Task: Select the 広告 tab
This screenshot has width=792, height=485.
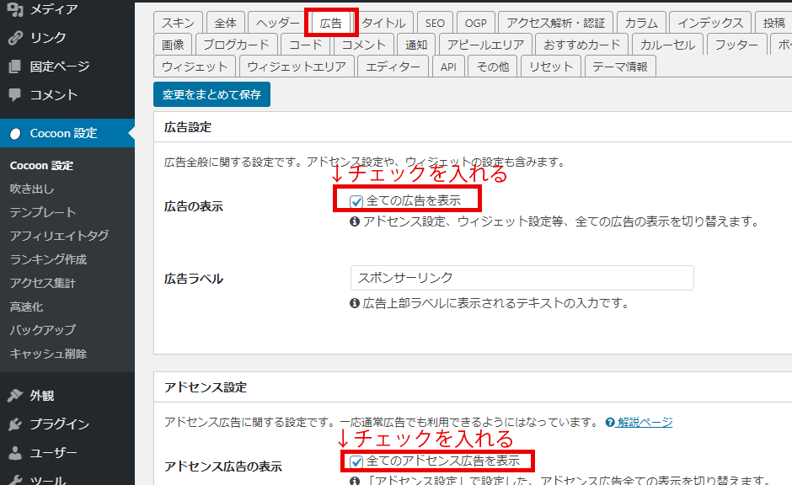Action: 331,23
